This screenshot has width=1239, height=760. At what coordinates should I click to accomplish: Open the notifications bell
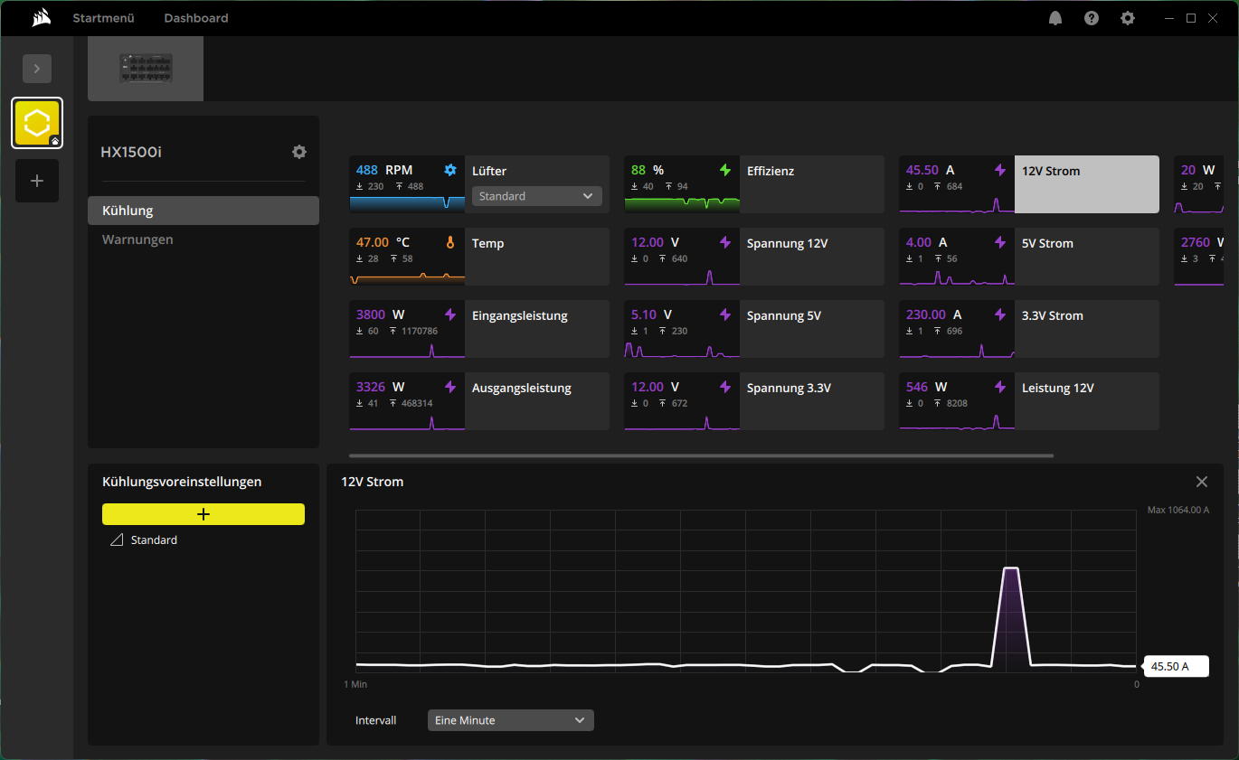(x=1055, y=18)
